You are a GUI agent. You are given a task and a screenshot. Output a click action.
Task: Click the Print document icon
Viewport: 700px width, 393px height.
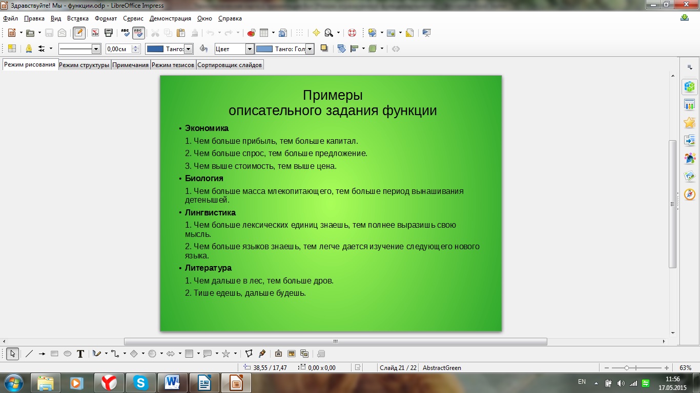pos(108,33)
